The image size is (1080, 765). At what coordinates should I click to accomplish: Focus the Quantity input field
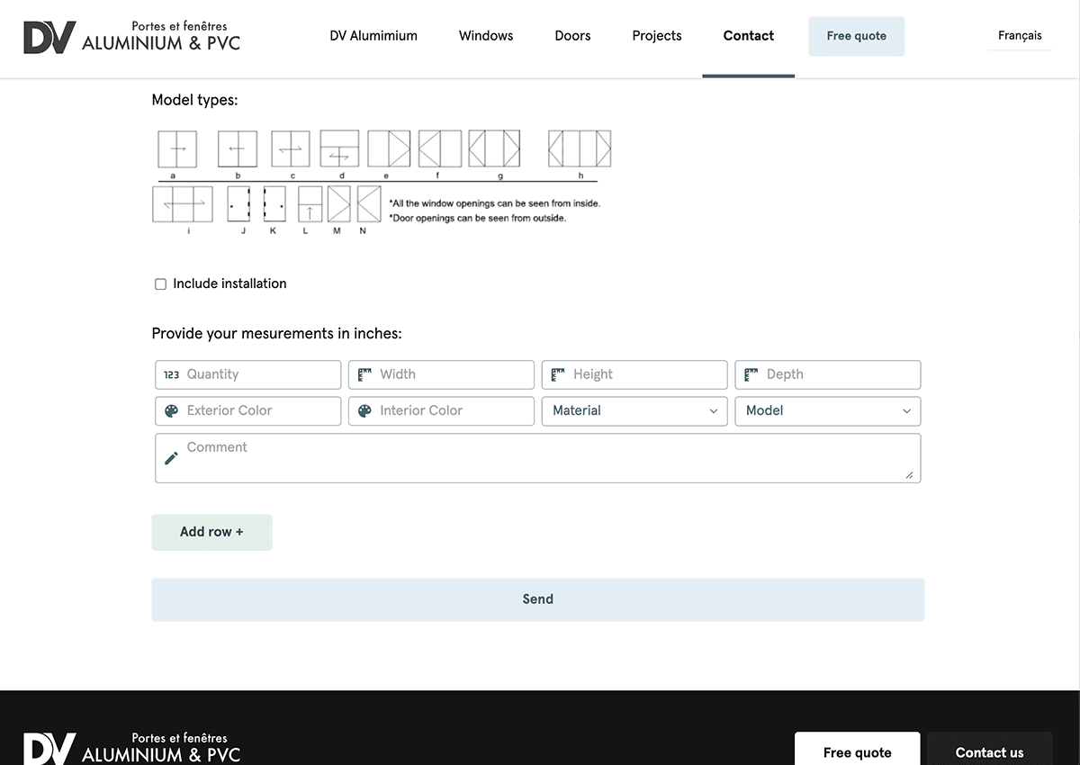tap(248, 374)
